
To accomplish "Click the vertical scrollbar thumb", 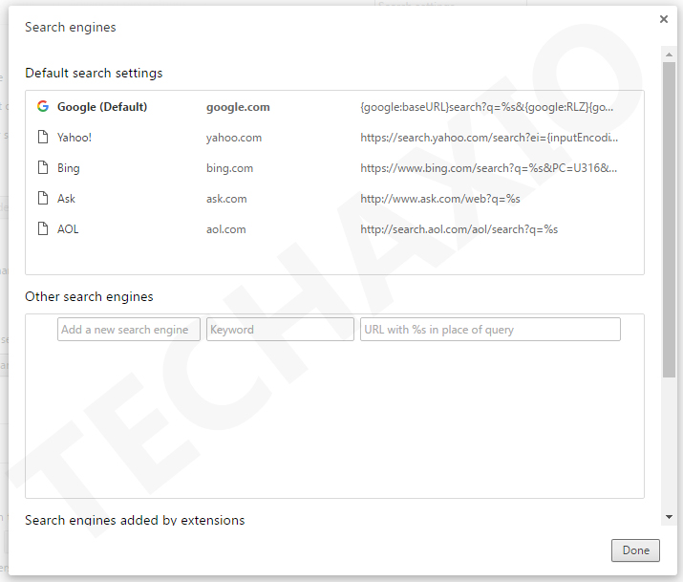I will pyautogui.click(x=669, y=220).
